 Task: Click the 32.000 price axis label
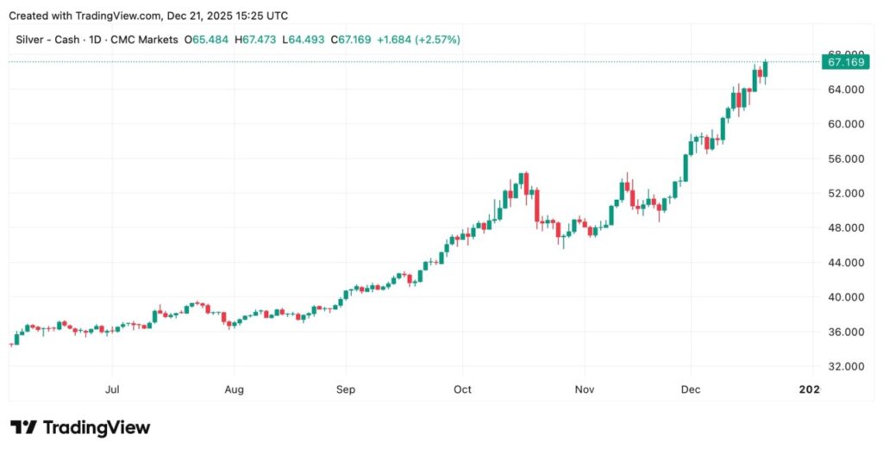pyautogui.click(x=845, y=367)
